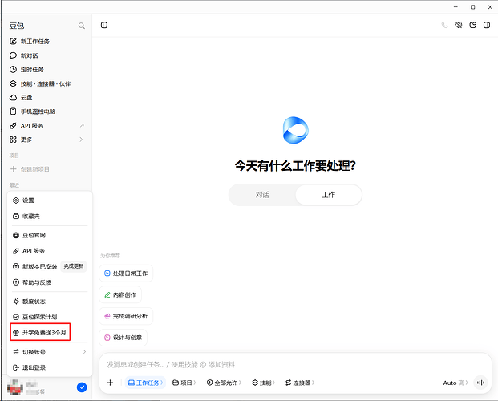This screenshot has width=498, height=401.
Task: Expand the 更多 submenu
Action: 47,140
